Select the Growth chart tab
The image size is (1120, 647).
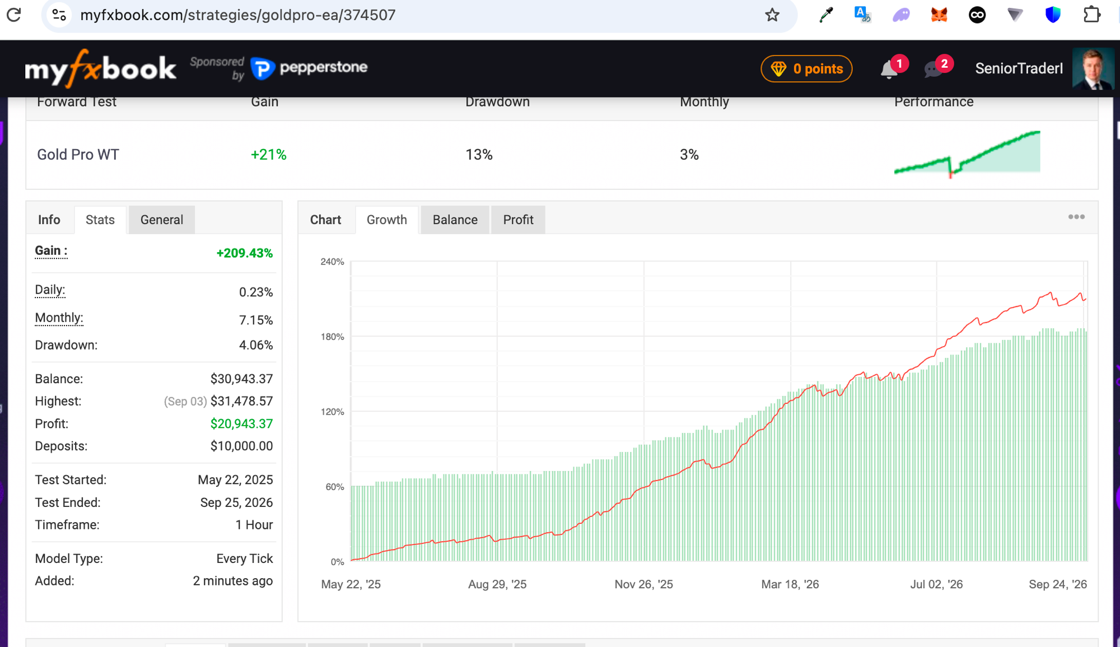(387, 220)
